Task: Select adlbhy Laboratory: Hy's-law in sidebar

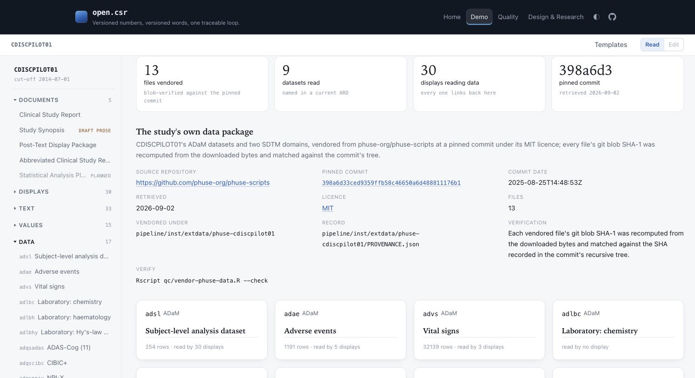Action: click(65, 332)
